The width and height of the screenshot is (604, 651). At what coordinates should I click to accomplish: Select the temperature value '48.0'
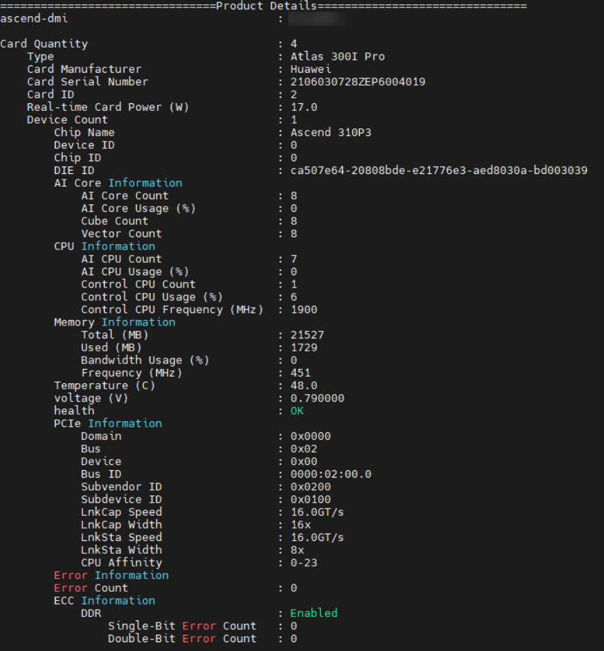(x=304, y=386)
